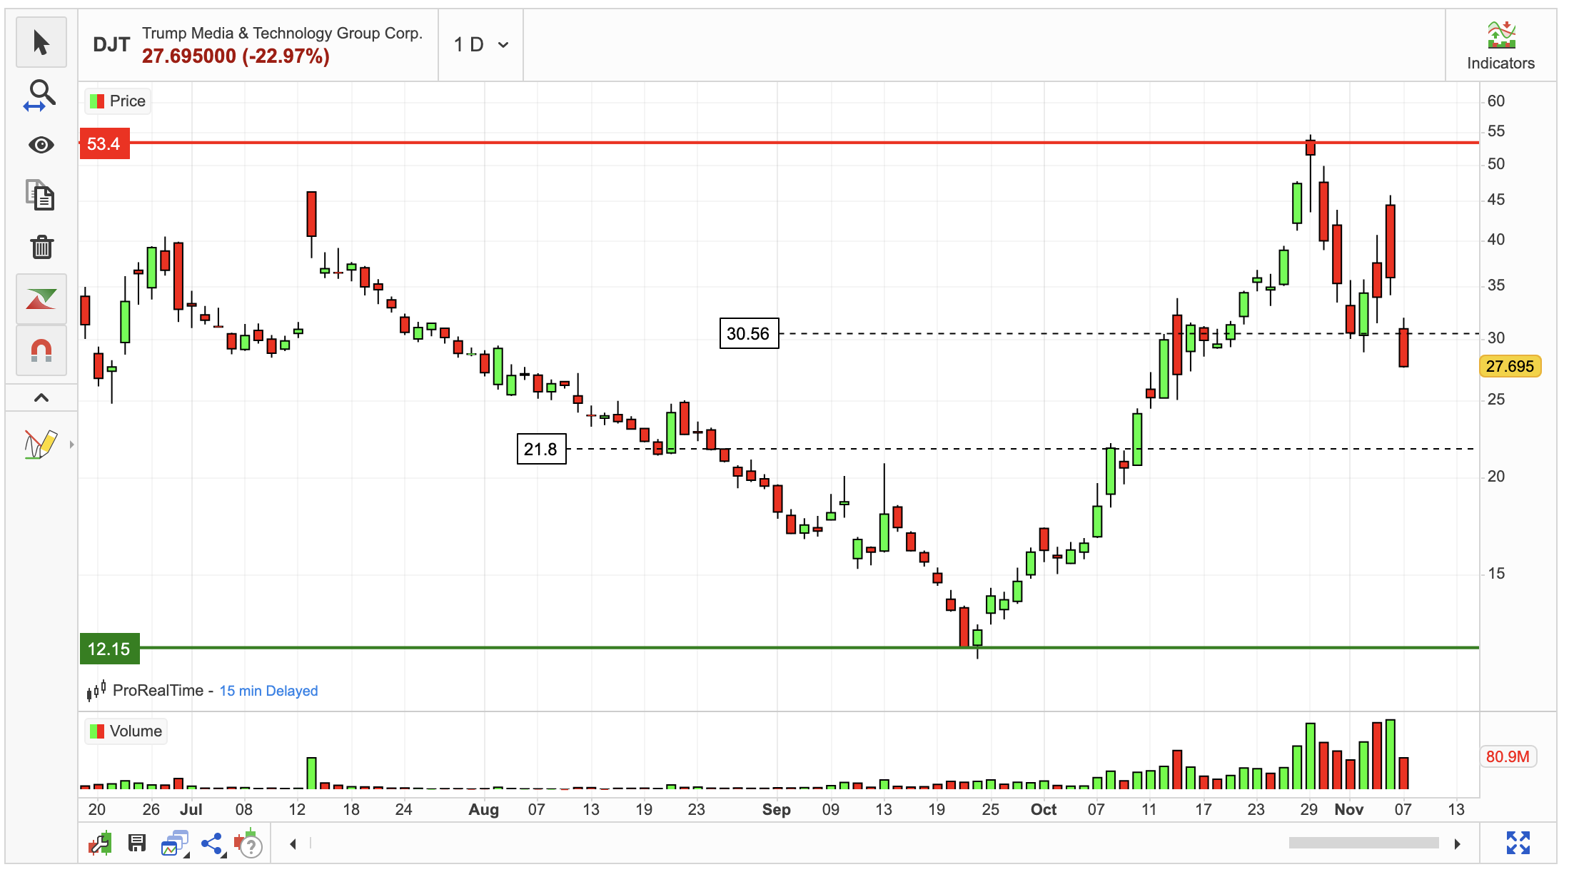Click the horizontal time scrollbar thumb
This screenshot has height=872, width=1569.
[1363, 843]
